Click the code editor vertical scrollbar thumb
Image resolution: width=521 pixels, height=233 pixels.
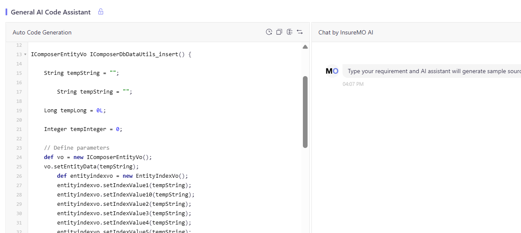click(305, 112)
